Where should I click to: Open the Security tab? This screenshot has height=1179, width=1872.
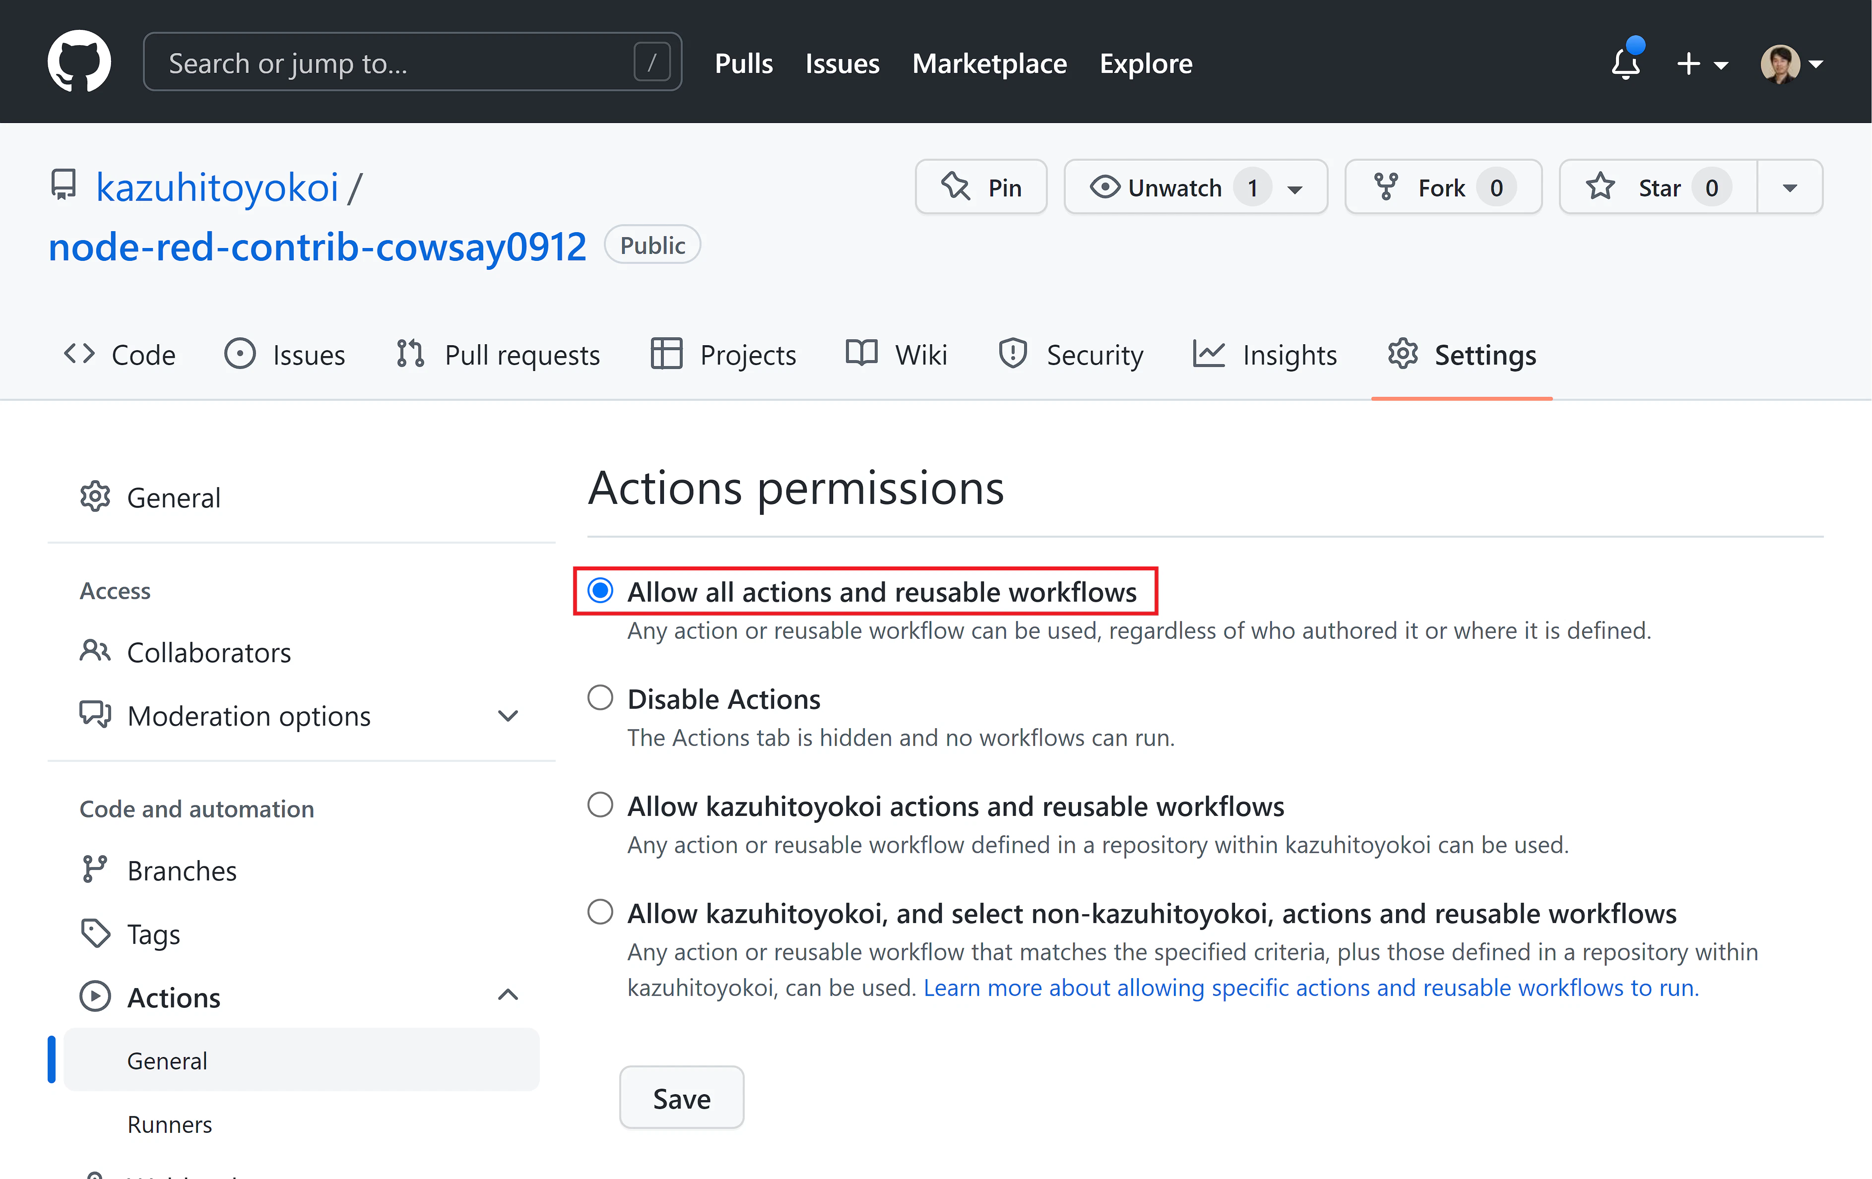tap(1071, 355)
